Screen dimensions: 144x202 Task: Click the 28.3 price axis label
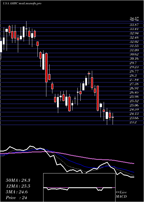(133, 76)
